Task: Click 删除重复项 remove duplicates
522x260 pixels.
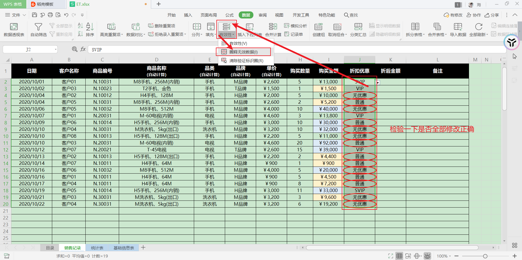Action: point(162,26)
